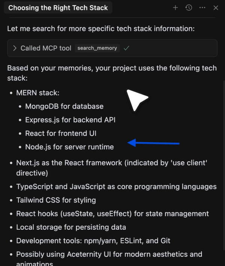Close the chat panel
The height and width of the screenshot is (266, 225).
216,8
